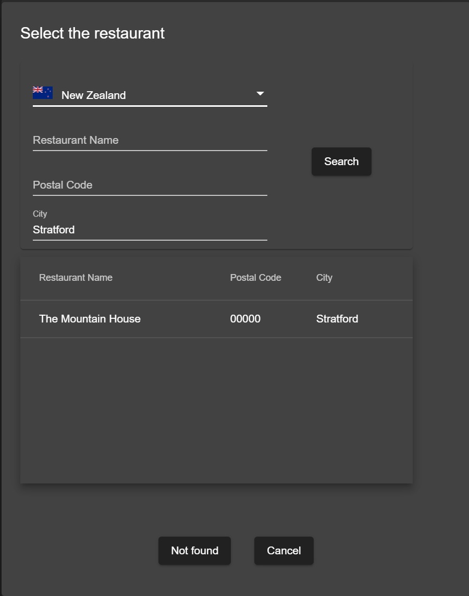The height and width of the screenshot is (596, 469).
Task: Click the Search button
Action: point(341,162)
